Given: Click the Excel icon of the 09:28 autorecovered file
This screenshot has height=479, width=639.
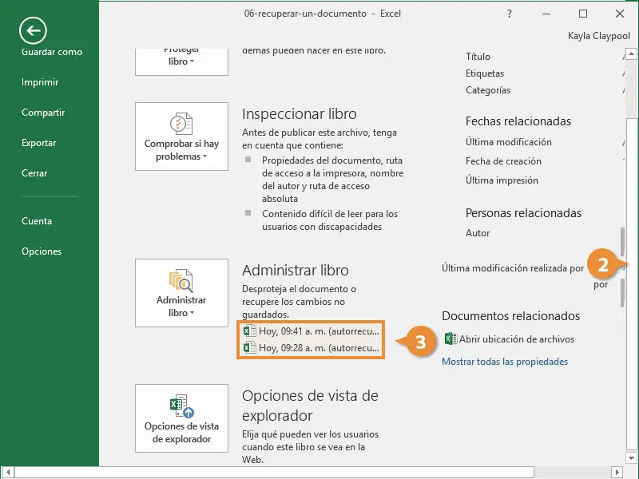Looking at the screenshot, I should tap(250, 347).
